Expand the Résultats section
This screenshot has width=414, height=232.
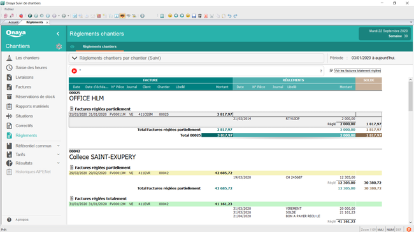(x=59, y=163)
